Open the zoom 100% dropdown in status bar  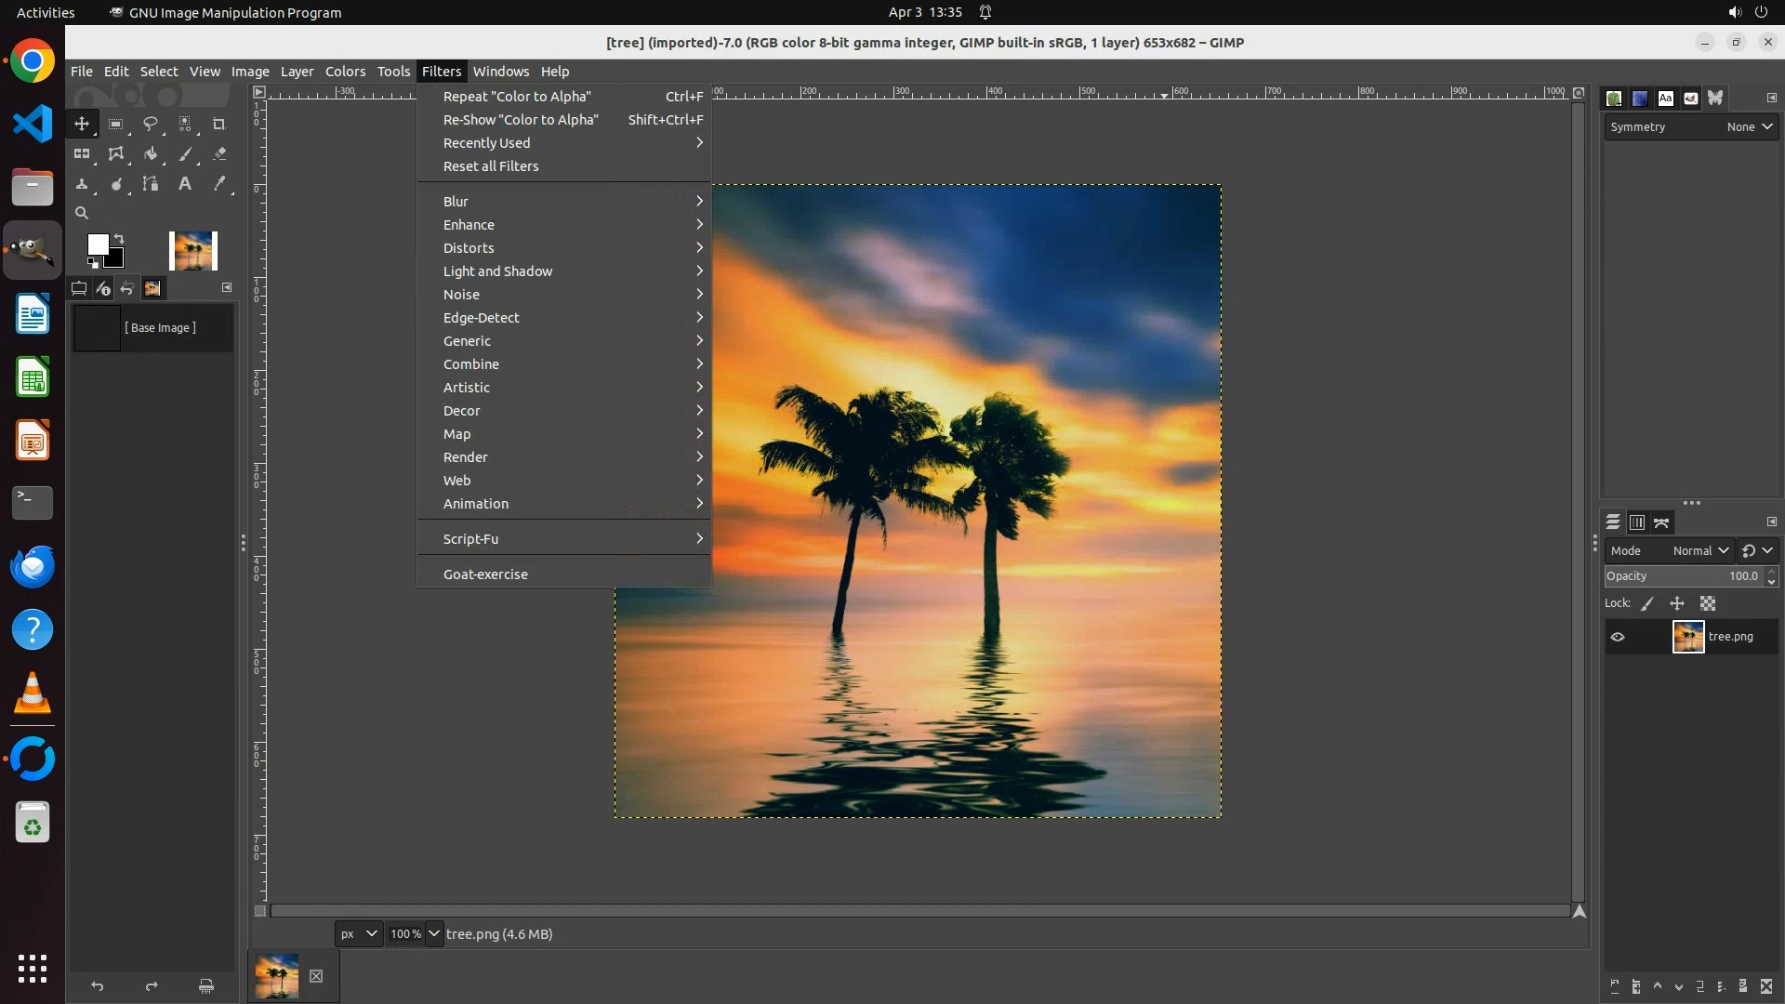click(x=434, y=933)
